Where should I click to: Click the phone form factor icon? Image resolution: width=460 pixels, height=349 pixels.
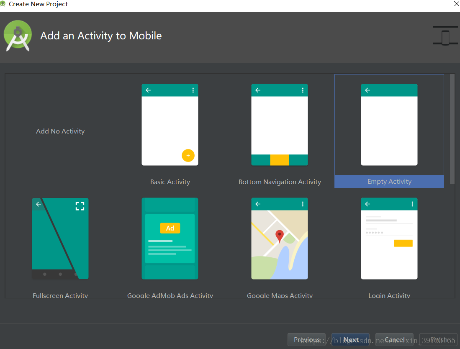[445, 36]
